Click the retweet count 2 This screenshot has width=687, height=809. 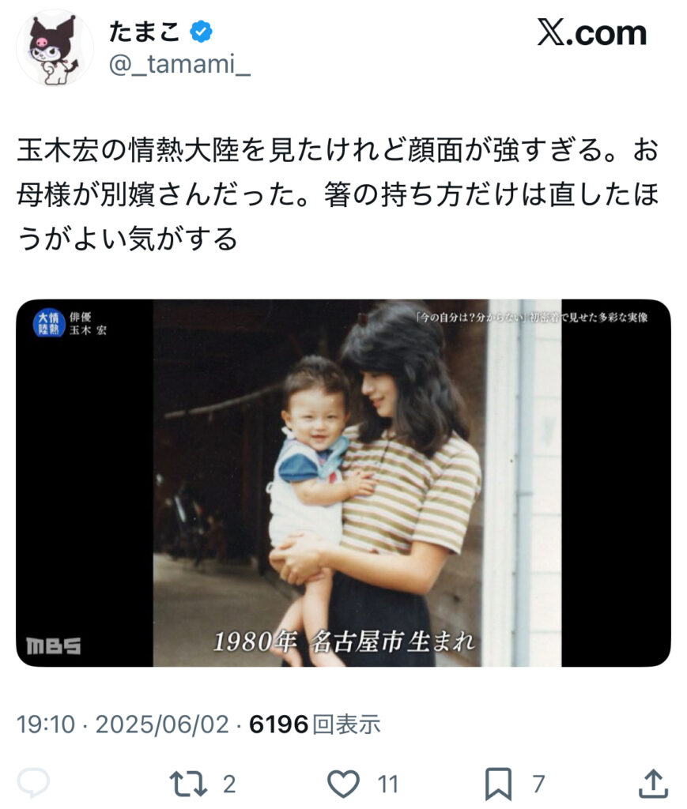click(x=229, y=785)
